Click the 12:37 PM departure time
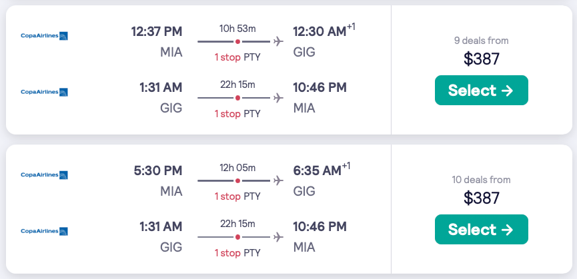The width and height of the screenshot is (577, 279). 157,31
